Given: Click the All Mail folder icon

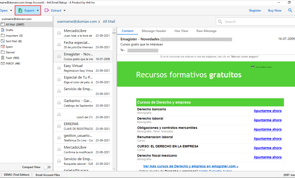Looking at the screenshot, I should click(x=3, y=25).
